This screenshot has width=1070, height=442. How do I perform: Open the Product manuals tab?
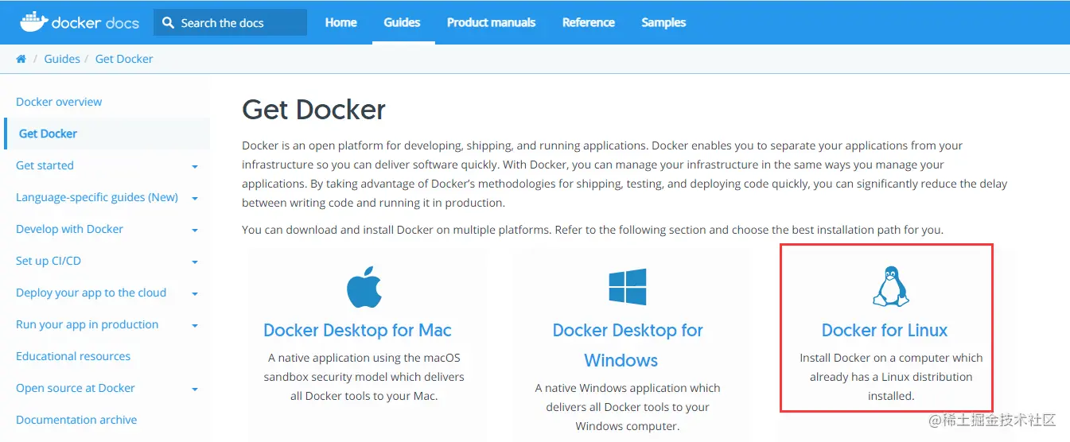(491, 22)
